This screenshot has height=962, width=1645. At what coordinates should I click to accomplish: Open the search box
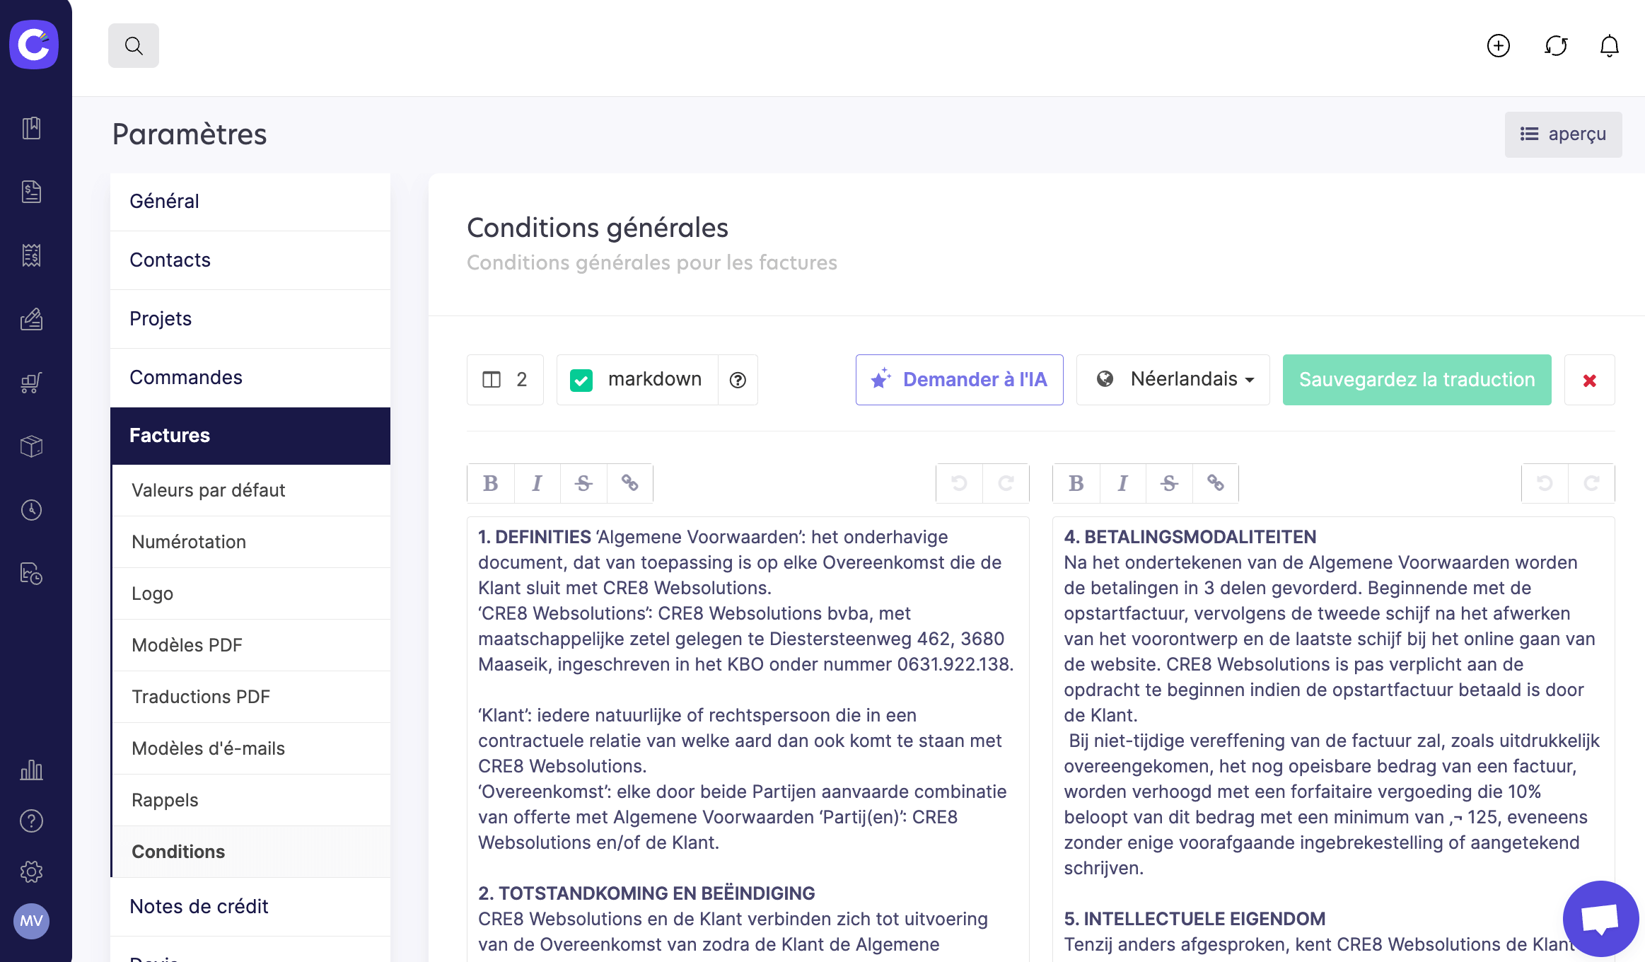pos(134,46)
